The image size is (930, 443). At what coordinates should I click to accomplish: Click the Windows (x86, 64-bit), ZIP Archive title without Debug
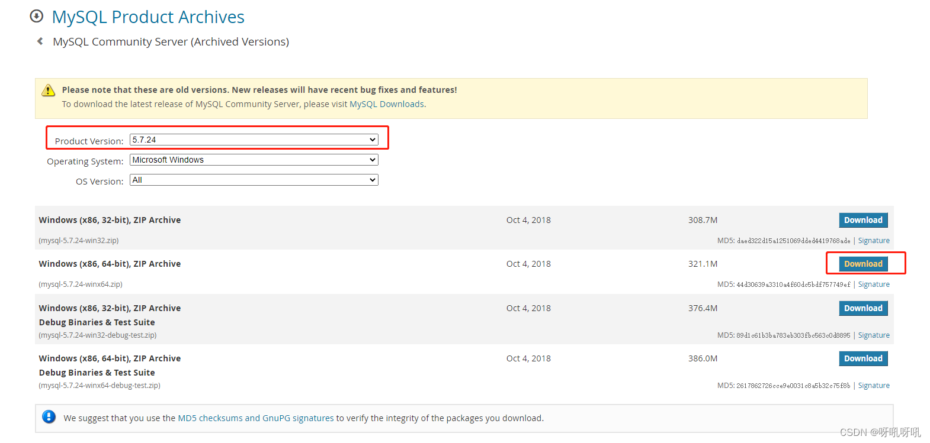pos(110,264)
